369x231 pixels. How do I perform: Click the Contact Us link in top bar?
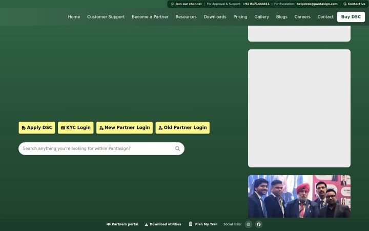click(x=354, y=4)
